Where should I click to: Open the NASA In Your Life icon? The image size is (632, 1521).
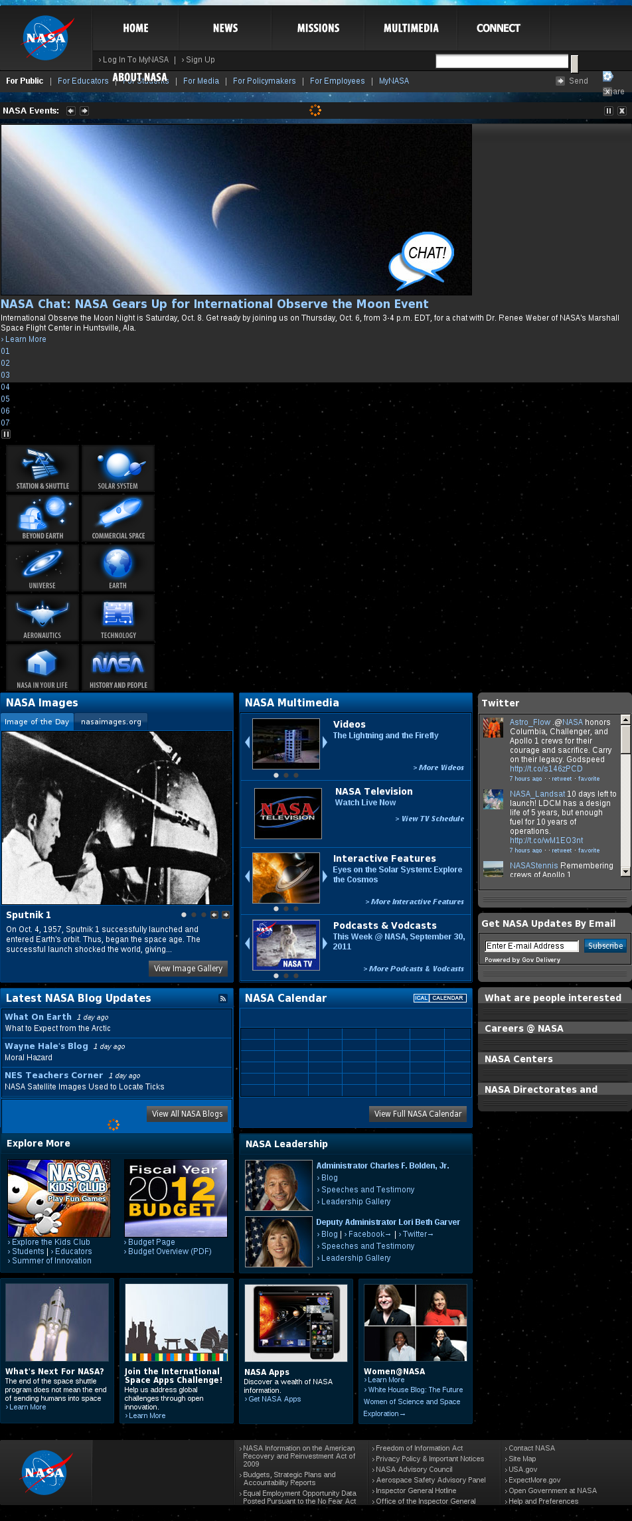(42, 668)
